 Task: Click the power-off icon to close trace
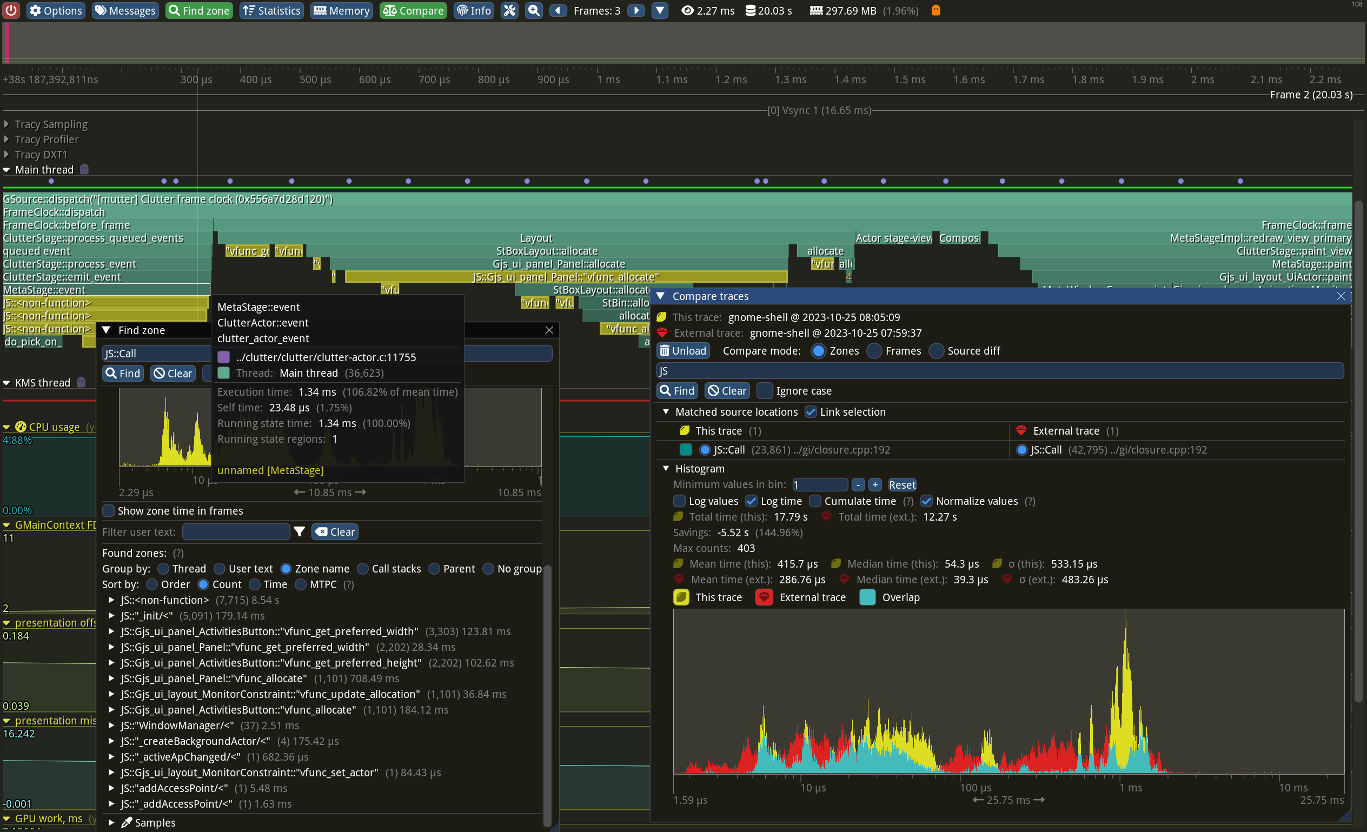click(x=11, y=10)
